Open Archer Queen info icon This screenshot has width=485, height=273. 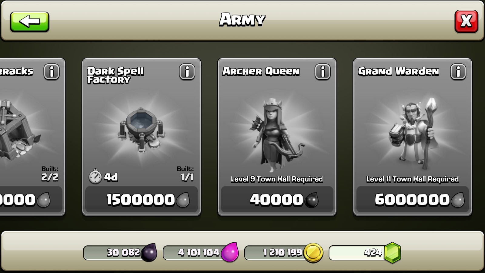(x=323, y=72)
